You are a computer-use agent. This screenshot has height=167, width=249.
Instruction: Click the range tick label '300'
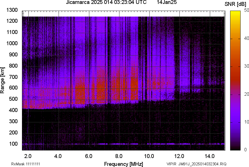pos(13,121)
